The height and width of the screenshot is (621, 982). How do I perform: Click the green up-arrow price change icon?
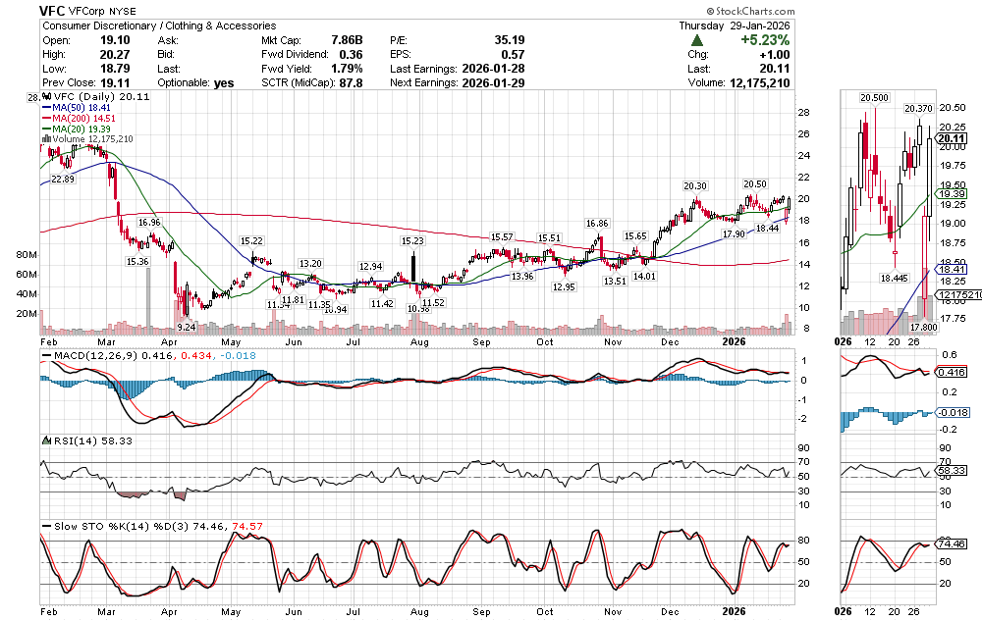tap(696, 40)
